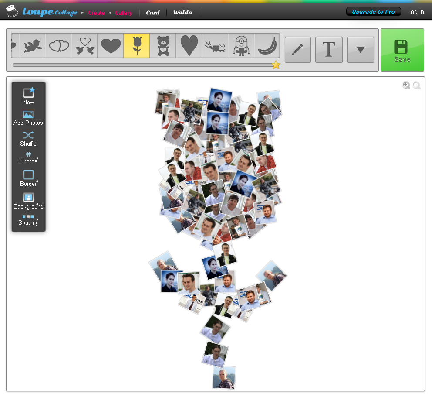Viewport: 432px width, 397px height.
Task: Open the Card menu item
Action: 152,13
